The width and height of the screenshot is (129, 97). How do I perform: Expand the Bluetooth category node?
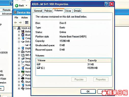[x=19, y=35]
